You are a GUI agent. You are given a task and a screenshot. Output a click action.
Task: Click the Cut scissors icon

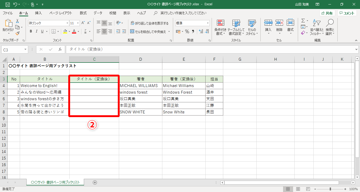coord(17,21)
